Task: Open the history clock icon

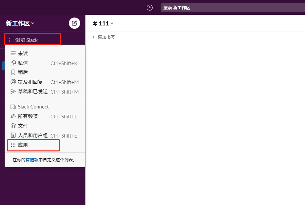Action: coord(150,8)
